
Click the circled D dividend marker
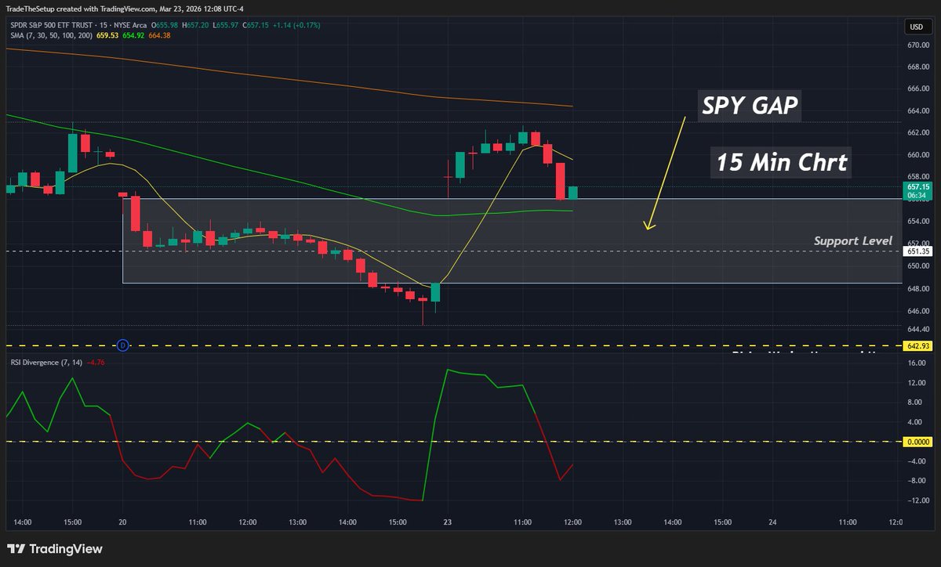coord(122,345)
